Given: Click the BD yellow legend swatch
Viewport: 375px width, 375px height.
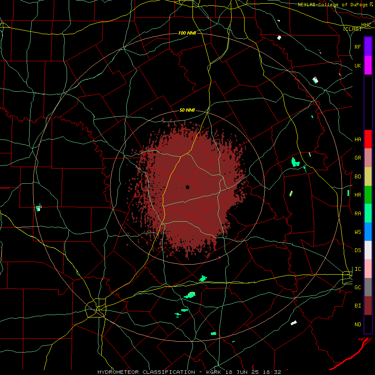Looking at the screenshot, I should tap(368, 177).
